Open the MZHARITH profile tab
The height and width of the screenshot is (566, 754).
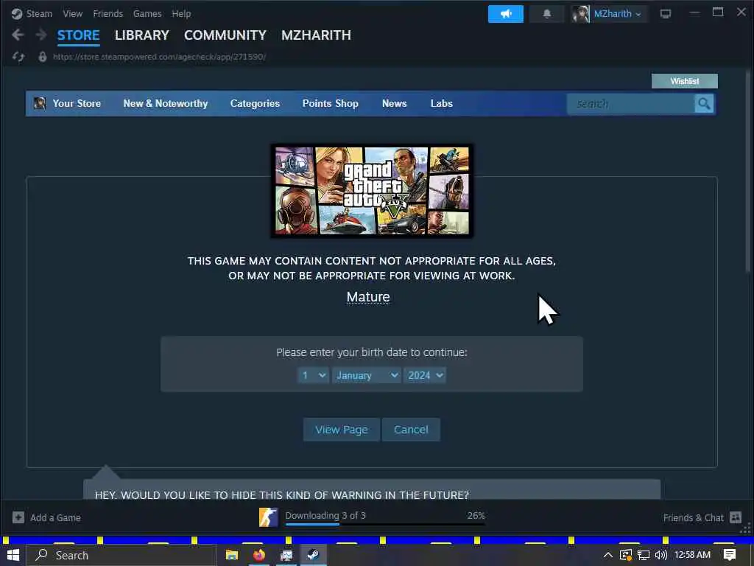[316, 35]
